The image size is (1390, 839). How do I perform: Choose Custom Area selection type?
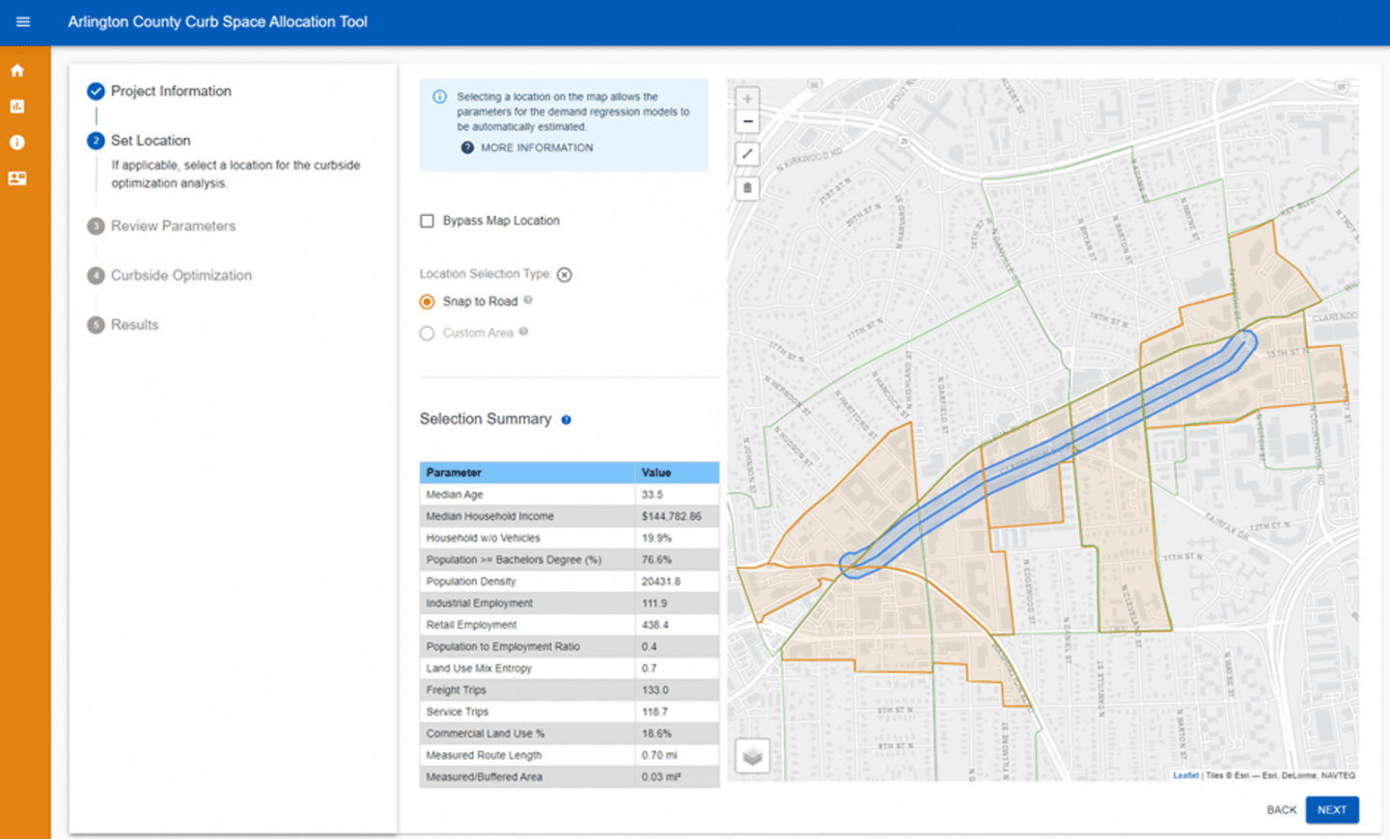pyautogui.click(x=427, y=333)
